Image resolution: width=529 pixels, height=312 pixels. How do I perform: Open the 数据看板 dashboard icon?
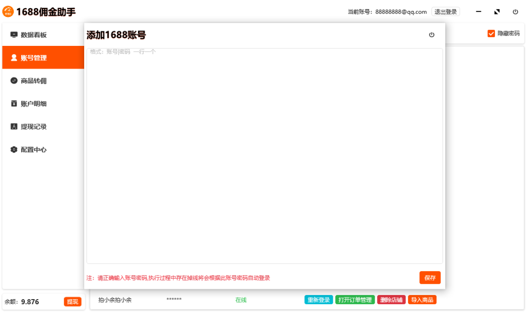click(14, 35)
